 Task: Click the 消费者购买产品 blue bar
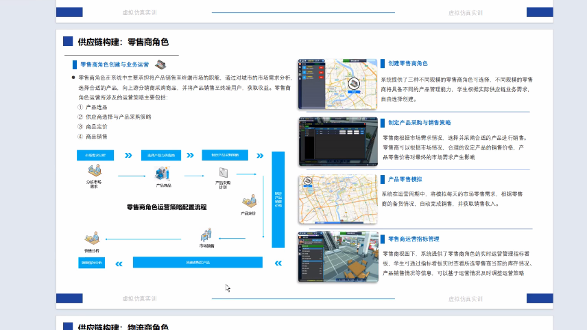point(197,262)
